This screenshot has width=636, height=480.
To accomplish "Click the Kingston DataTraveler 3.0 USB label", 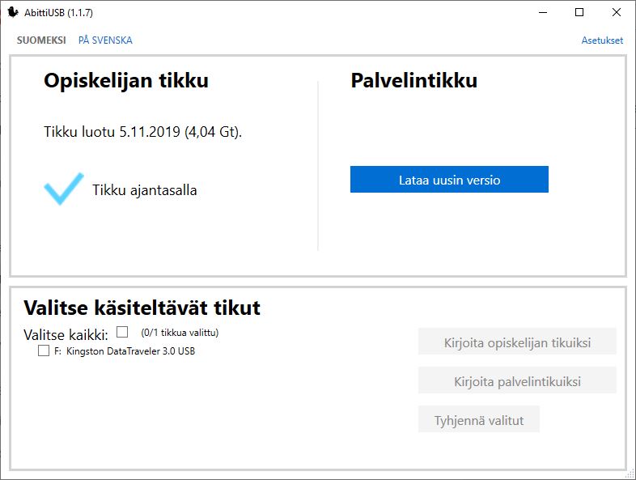I will 130,351.
